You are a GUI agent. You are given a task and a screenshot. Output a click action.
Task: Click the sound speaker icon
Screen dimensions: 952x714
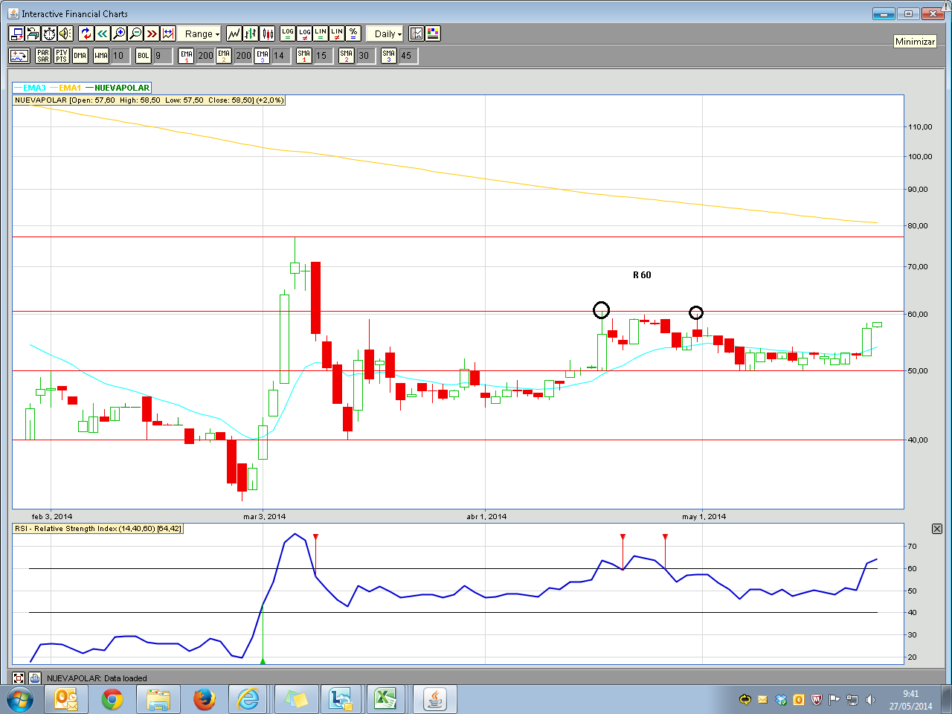coord(65,33)
